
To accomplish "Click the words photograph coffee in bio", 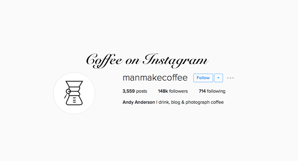I will (205, 102).
